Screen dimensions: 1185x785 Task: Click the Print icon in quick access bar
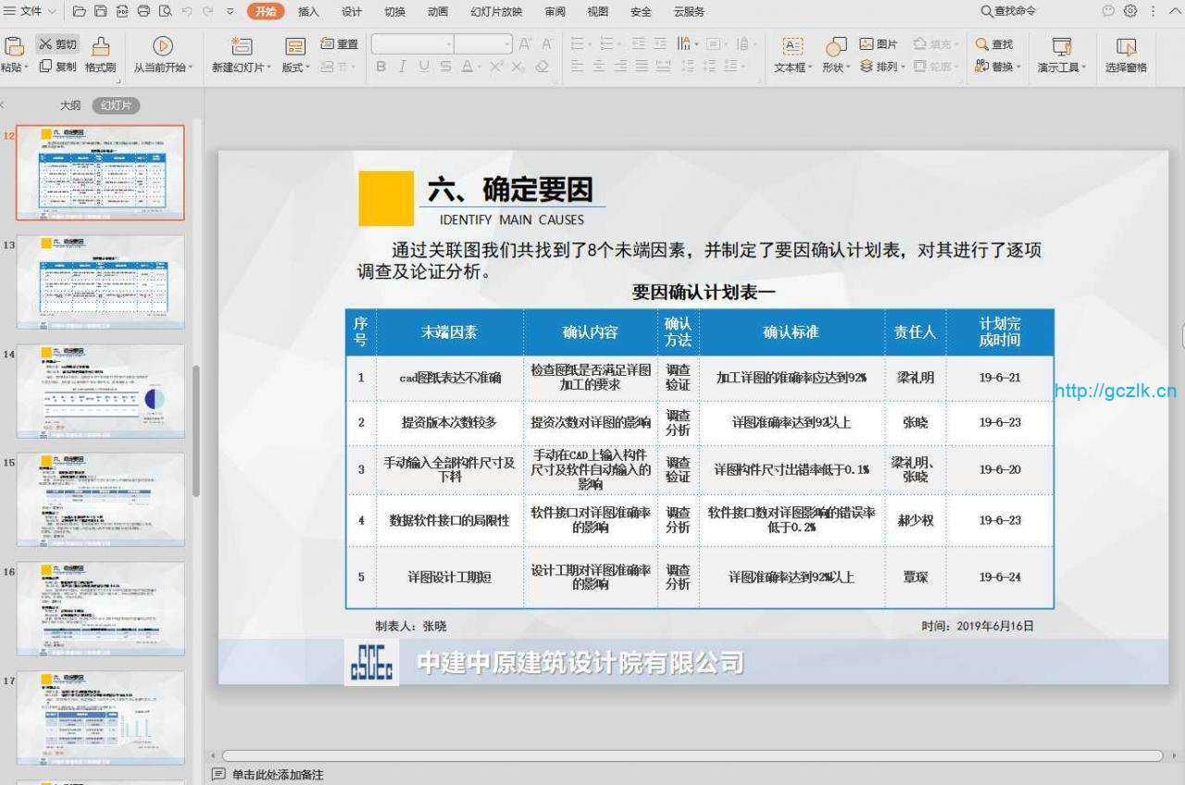(x=143, y=11)
